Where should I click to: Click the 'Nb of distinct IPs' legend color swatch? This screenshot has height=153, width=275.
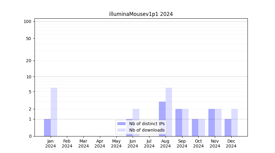[x=121, y=124]
